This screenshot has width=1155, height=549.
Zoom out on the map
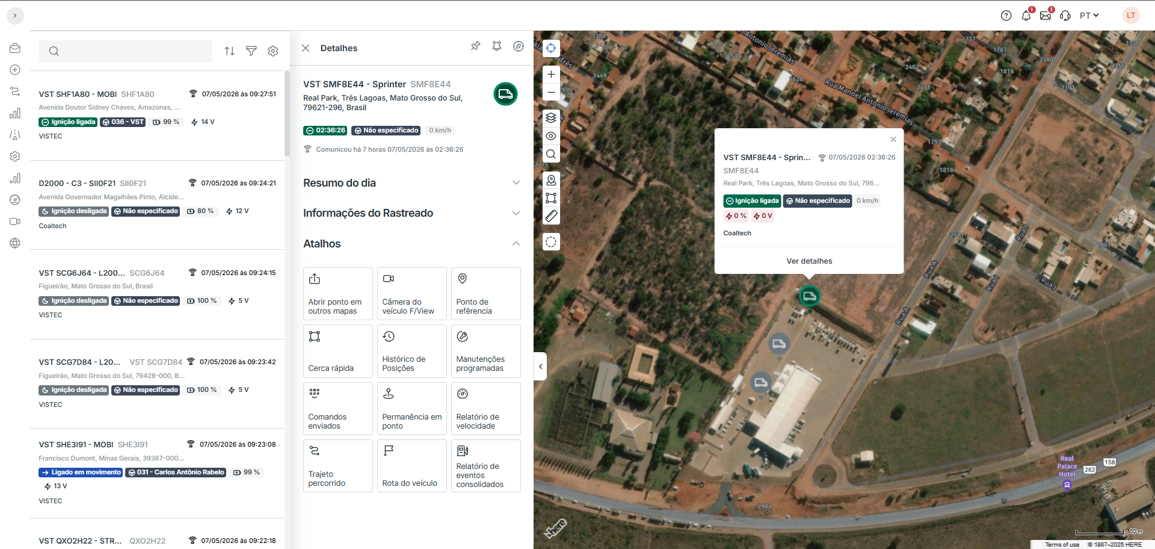[x=551, y=93]
